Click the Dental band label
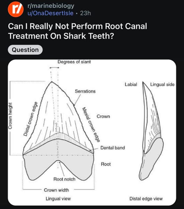The height and width of the screenshot is (209, 184). pos(113,148)
